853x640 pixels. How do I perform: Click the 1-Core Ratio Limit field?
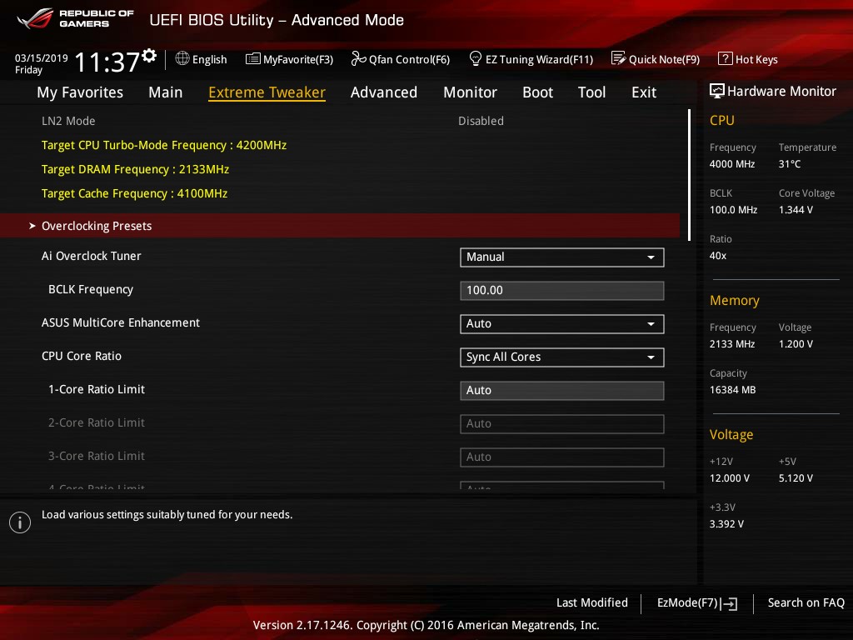pyautogui.click(x=562, y=390)
